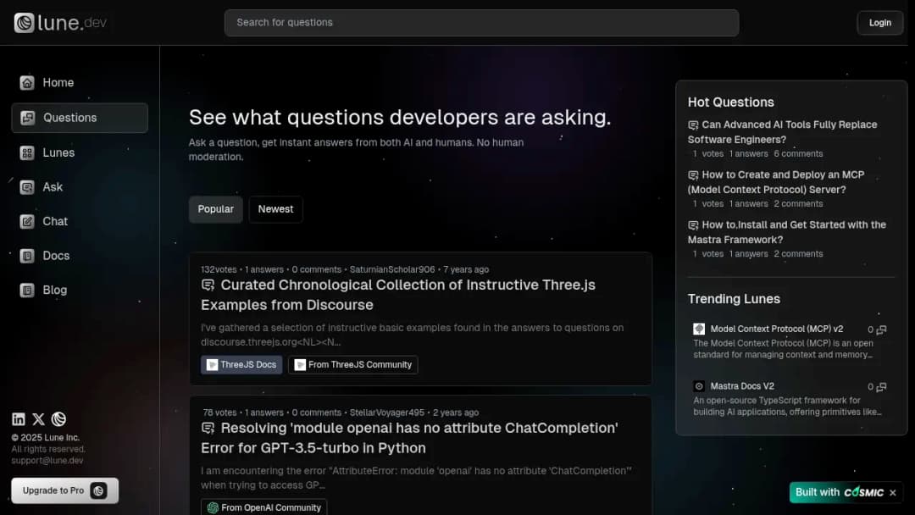Click the Model Context Protocol lune avatar icon
The image size is (915, 515).
[x=699, y=329]
